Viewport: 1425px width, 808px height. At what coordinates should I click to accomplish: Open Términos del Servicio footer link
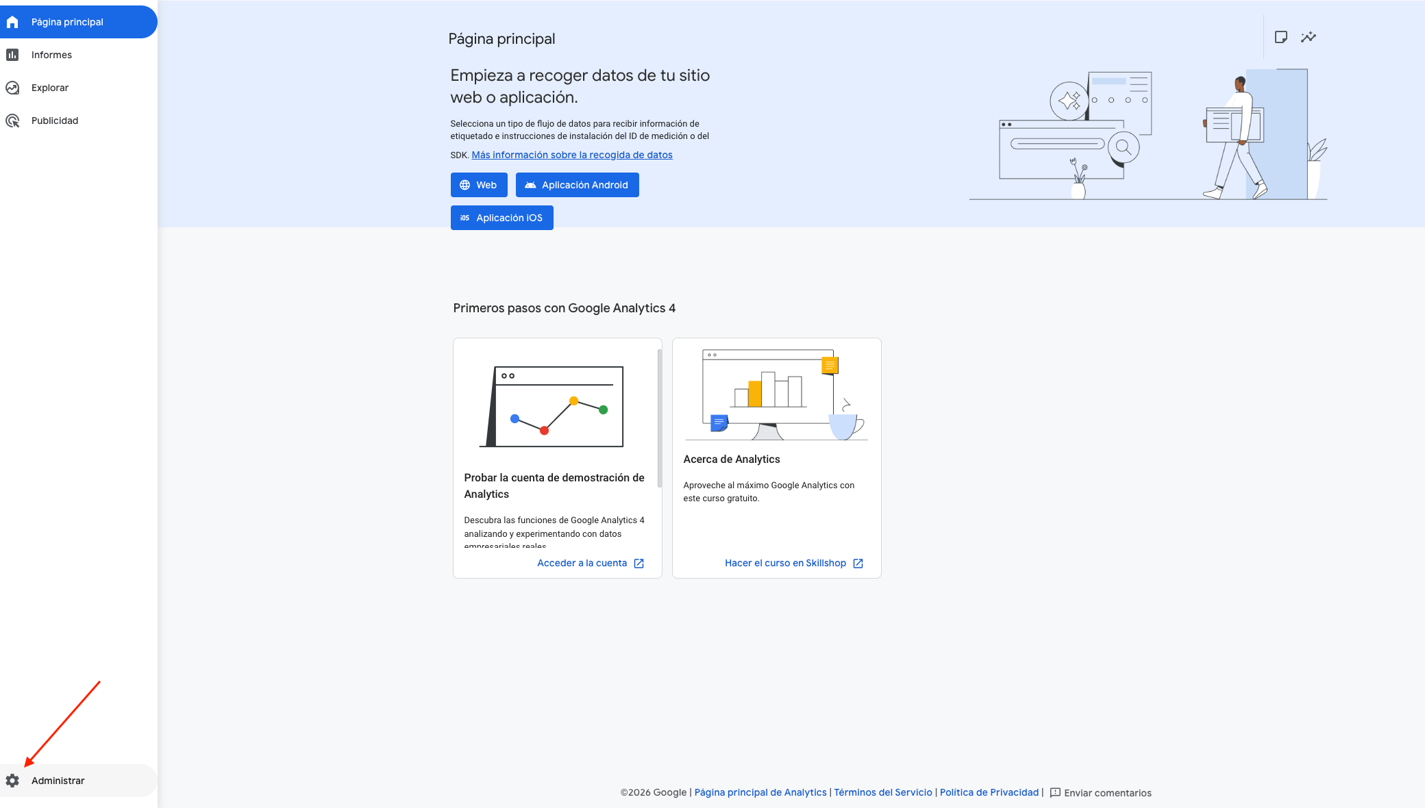point(883,792)
